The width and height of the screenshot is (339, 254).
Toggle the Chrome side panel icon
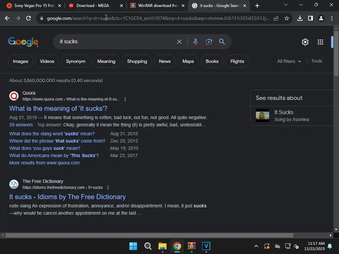(311, 19)
